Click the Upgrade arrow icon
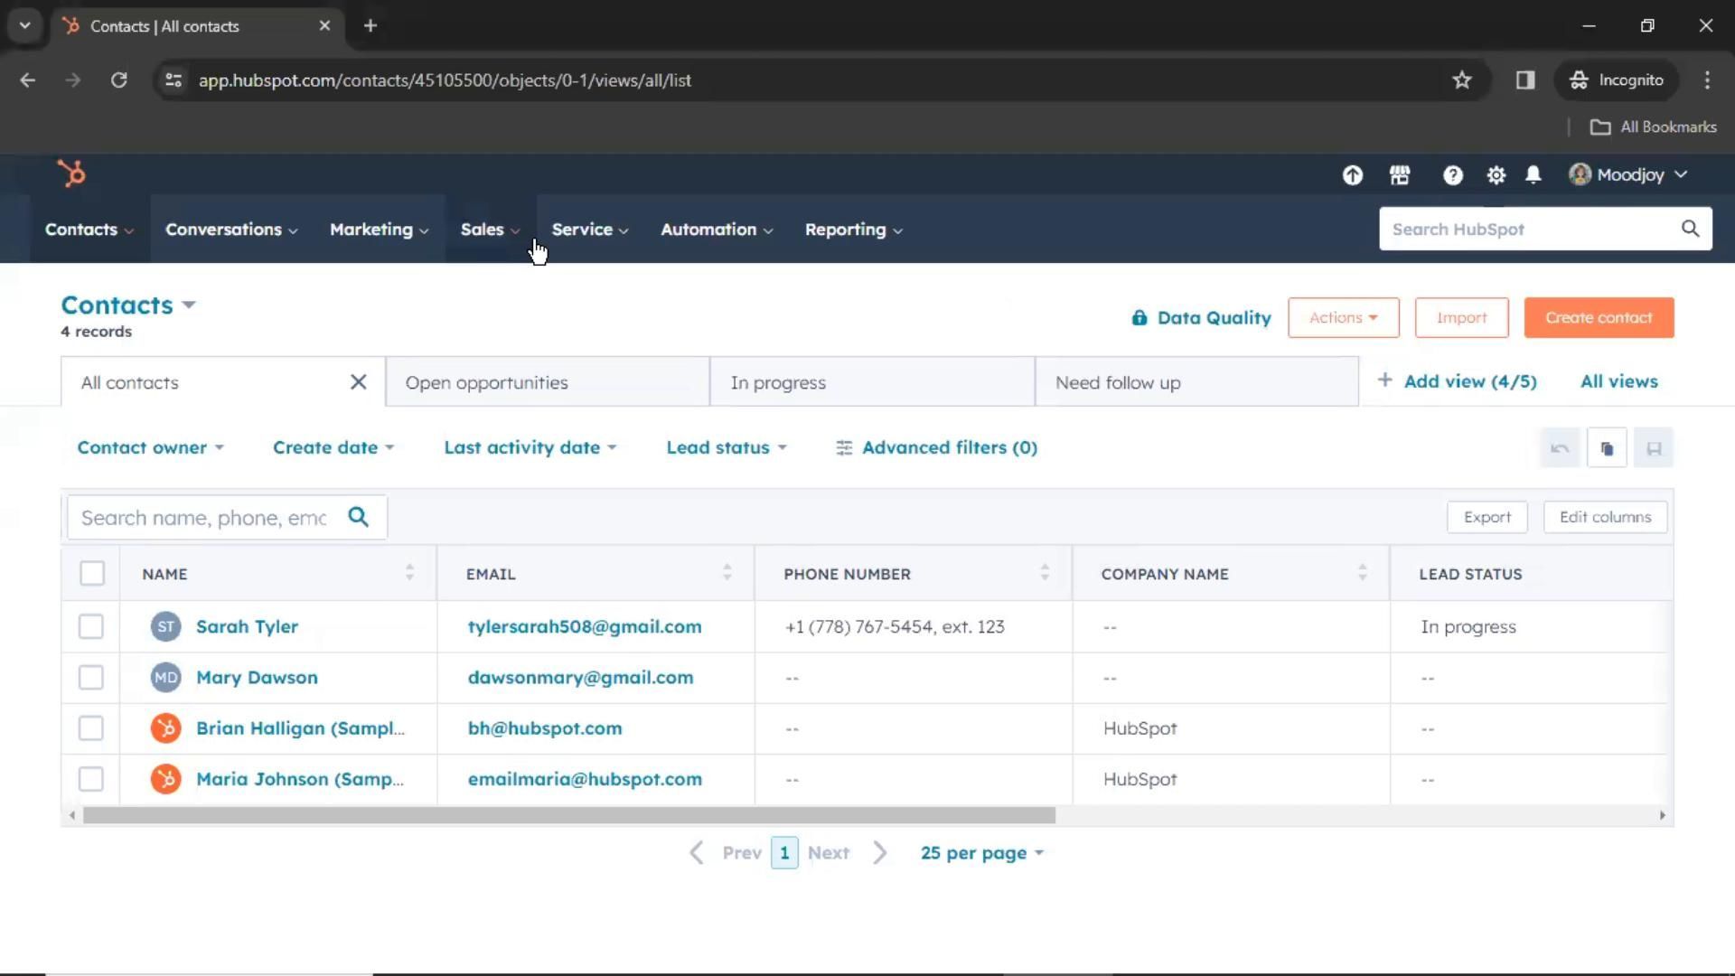 pos(1353,175)
